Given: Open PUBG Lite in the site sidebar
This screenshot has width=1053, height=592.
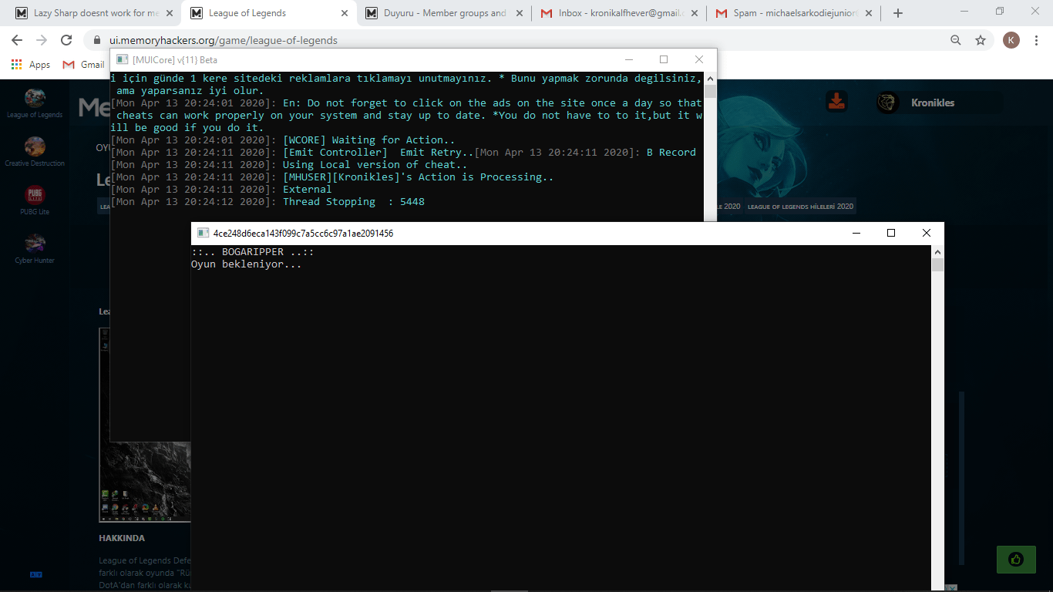Looking at the screenshot, I should (x=35, y=200).
